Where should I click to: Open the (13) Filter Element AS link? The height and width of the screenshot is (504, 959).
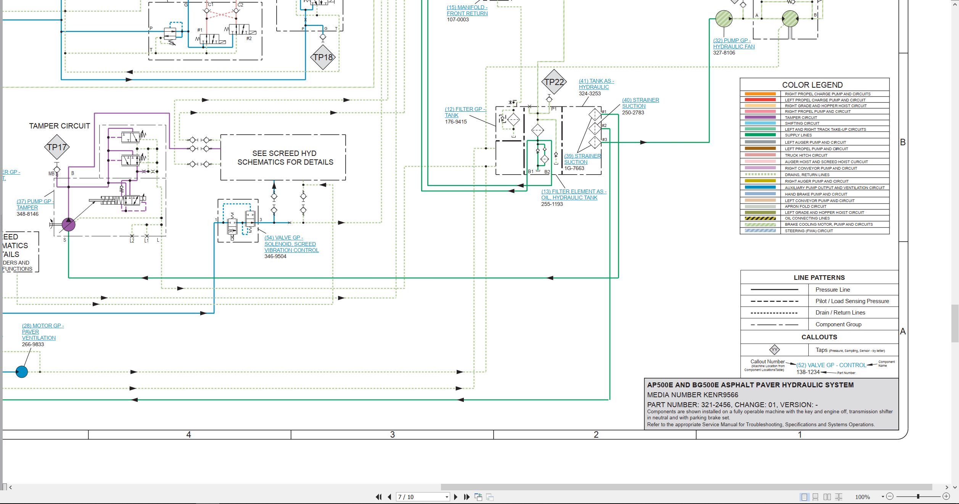tap(574, 194)
